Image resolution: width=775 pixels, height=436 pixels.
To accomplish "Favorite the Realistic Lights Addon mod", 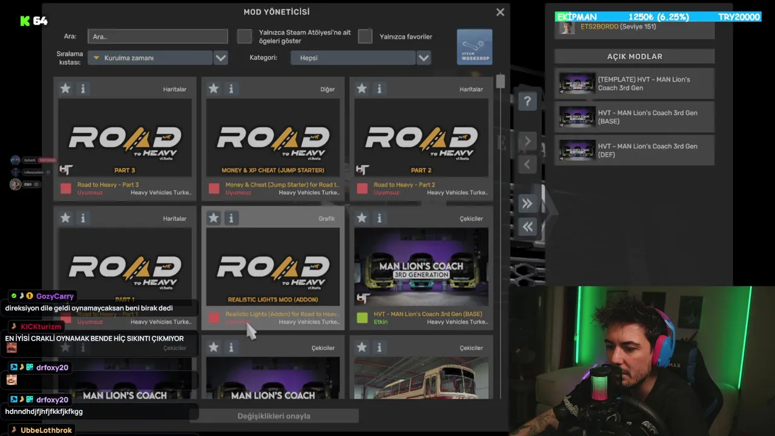I will point(213,218).
